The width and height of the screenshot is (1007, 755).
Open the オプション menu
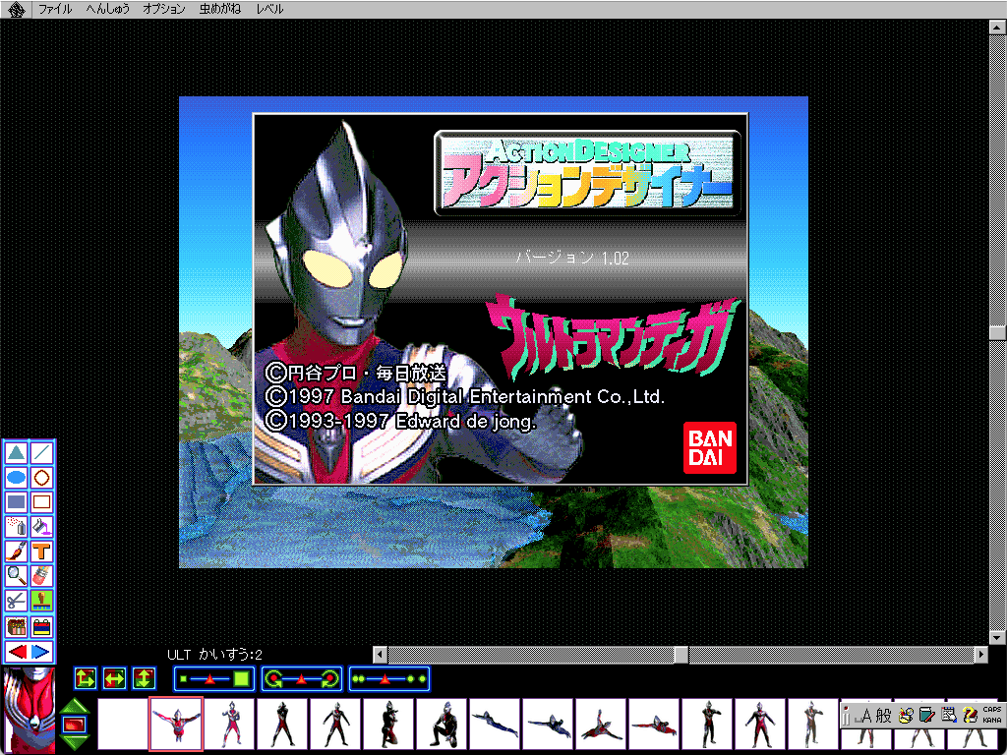coord(164,9)
